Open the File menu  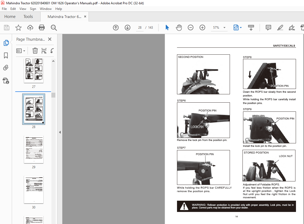coord(4,9)
